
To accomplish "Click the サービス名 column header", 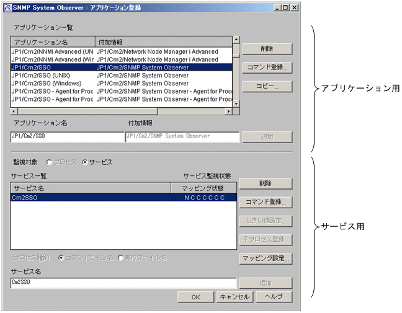I will (91, 188).
